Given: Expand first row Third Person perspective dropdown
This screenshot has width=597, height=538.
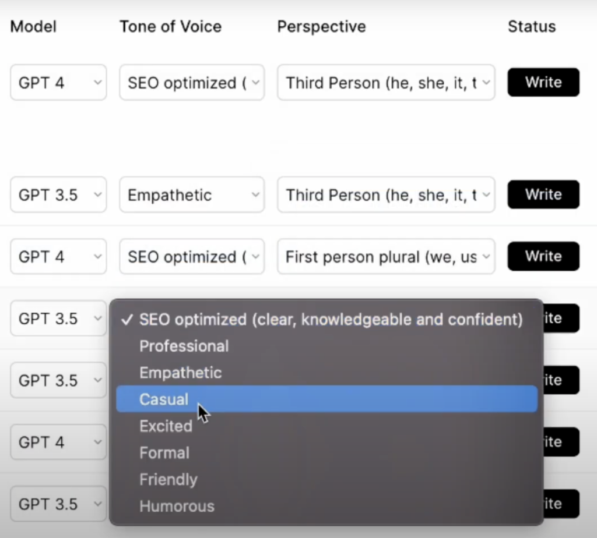Looking at the screenshot, I should [386, 83].
